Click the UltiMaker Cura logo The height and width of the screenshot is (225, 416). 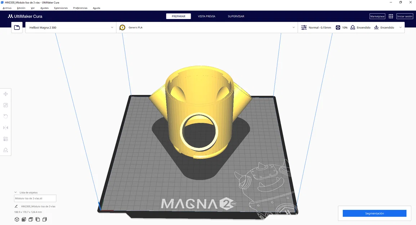(x=25, y=17)
